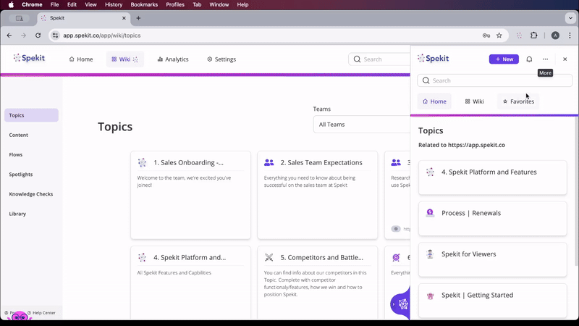
Task: Switch to the Favorites tab in side panel
Action: pos(518,101)
